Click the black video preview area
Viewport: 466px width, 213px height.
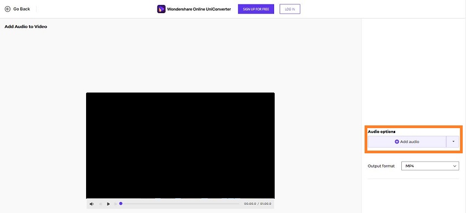pyautogui.click(x=180, y=145)
